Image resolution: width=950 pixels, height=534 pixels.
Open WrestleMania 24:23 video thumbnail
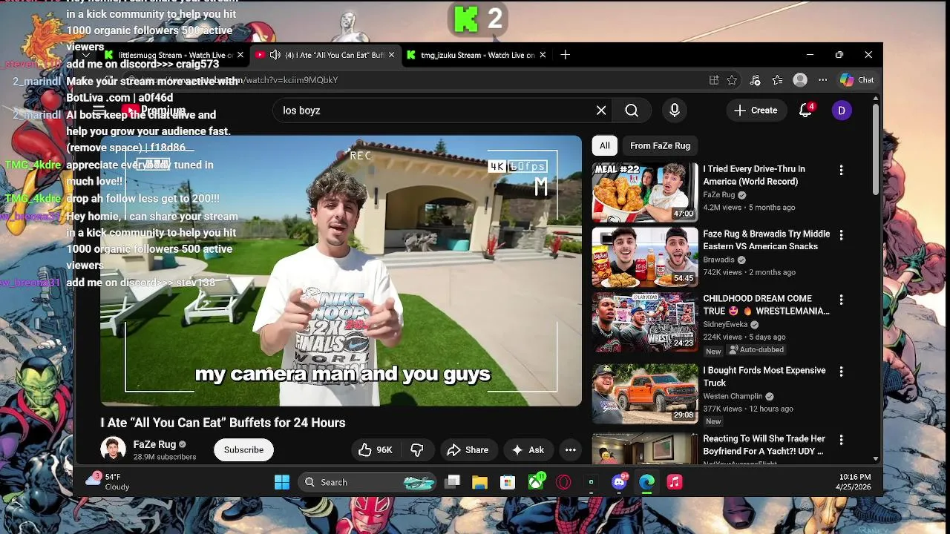pyautogui.click(x=645, y=323)
